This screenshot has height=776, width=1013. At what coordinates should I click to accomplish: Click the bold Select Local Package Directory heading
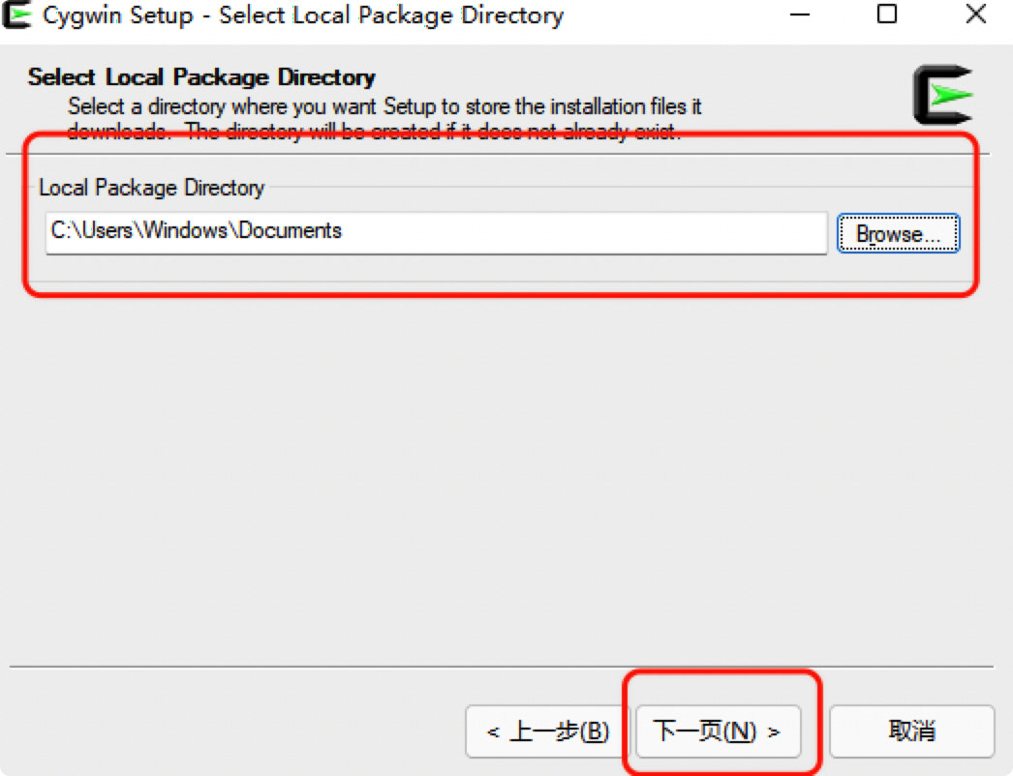(x=201, y=77)
